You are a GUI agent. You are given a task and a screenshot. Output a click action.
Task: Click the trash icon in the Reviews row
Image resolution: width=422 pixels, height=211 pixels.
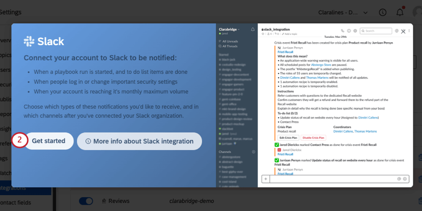point(420,201)
